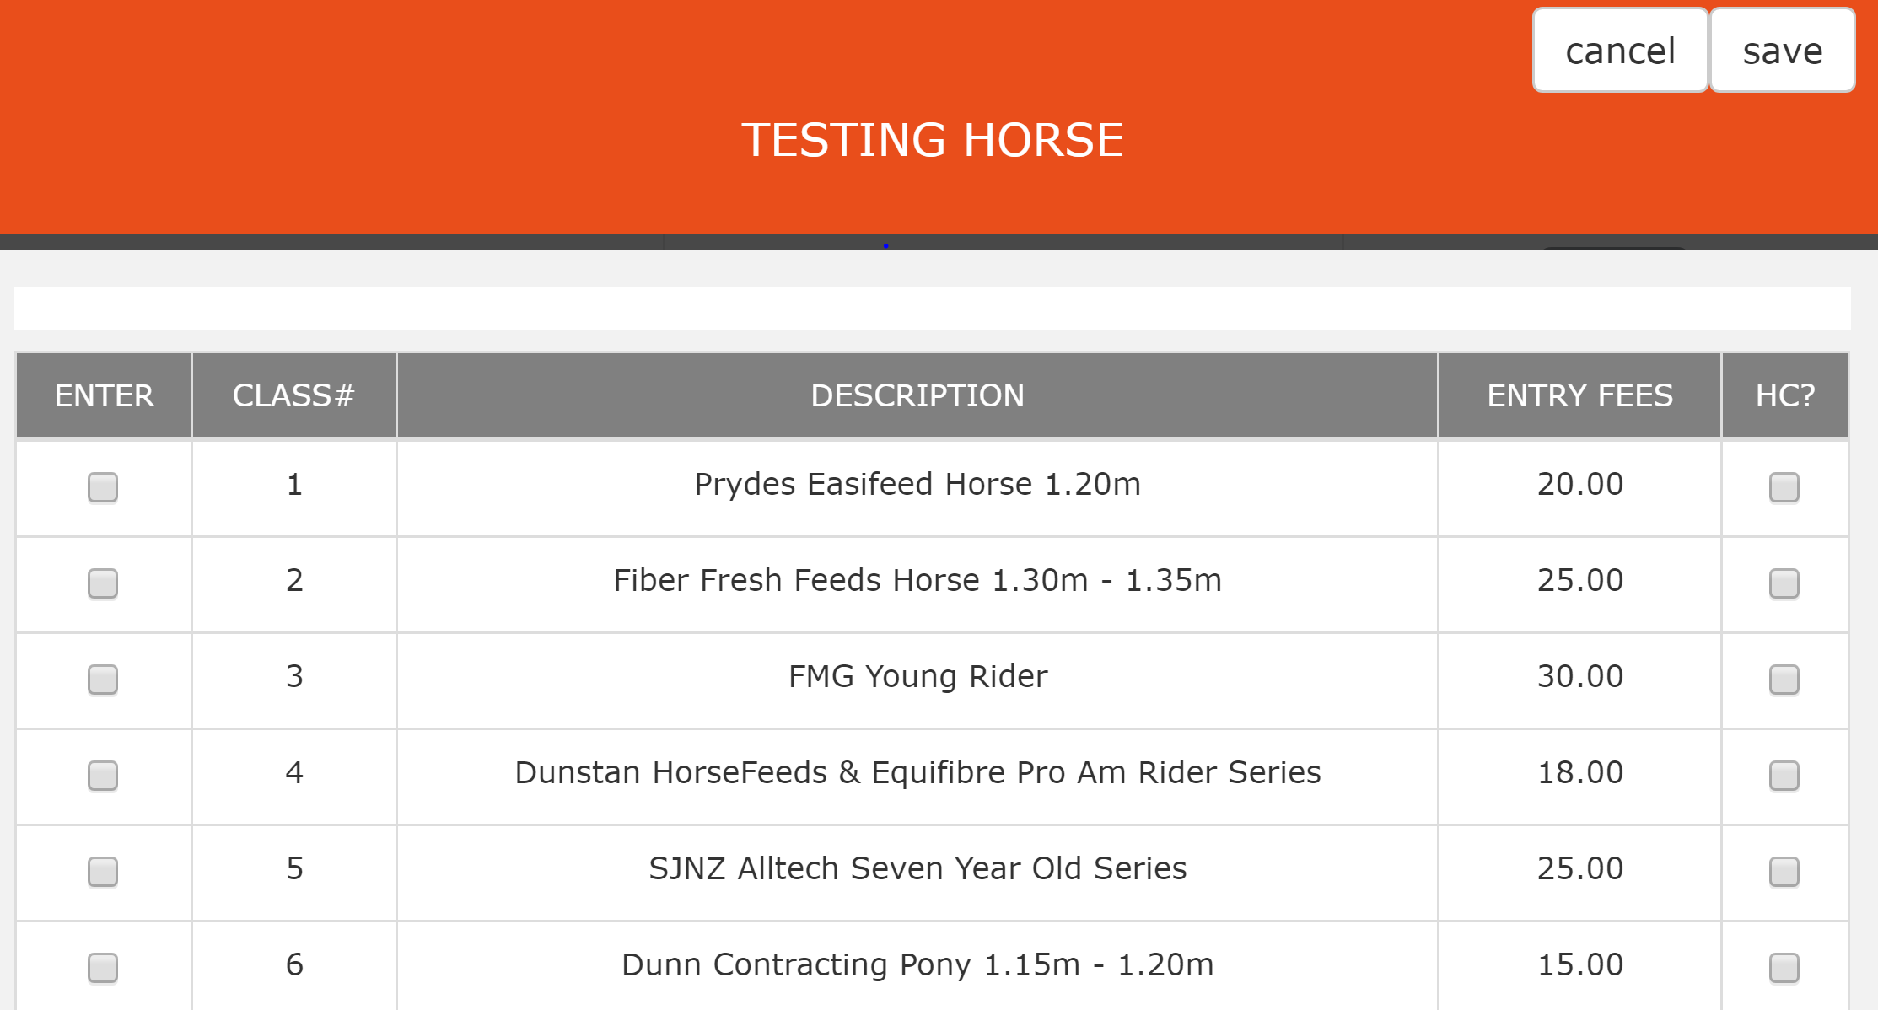Click the save button
Screen dimensions: 1878x1010
coord(1782,51)
